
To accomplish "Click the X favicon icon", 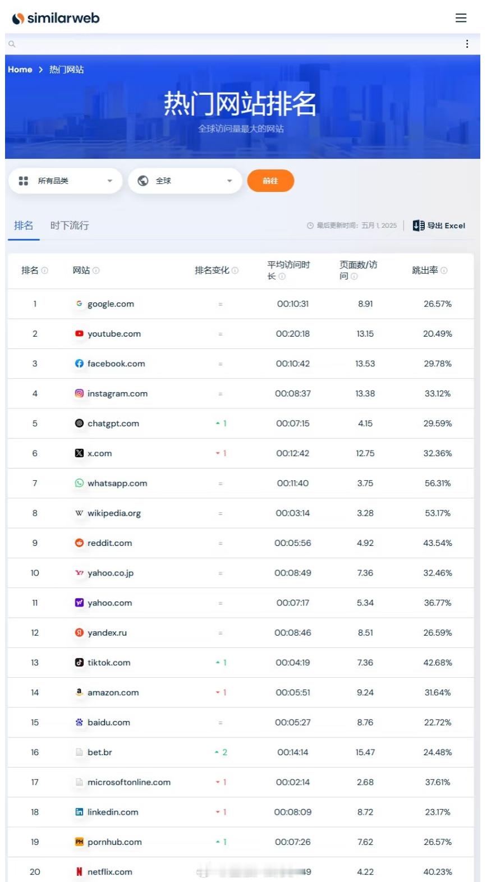I will click(x=79, y=453).
